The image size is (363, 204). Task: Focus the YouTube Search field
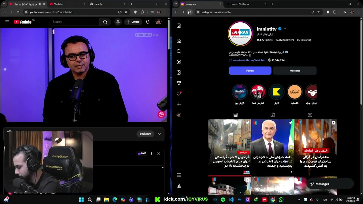(75, 22)
